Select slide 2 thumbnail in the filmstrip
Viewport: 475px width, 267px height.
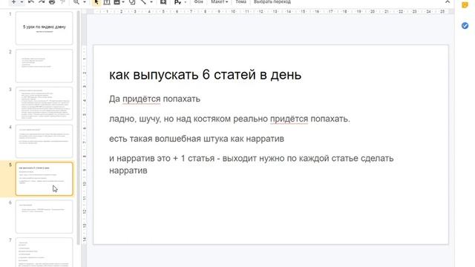coord(45,66)
